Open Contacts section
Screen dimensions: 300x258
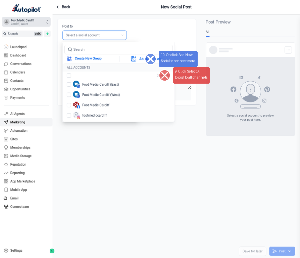(x=17, y=81)
